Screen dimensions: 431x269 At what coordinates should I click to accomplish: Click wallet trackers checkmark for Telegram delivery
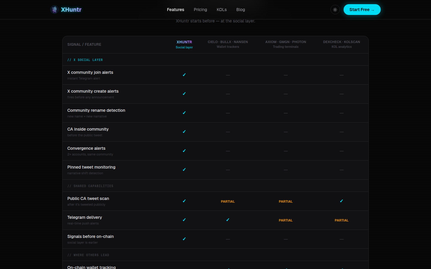(228, 220)
